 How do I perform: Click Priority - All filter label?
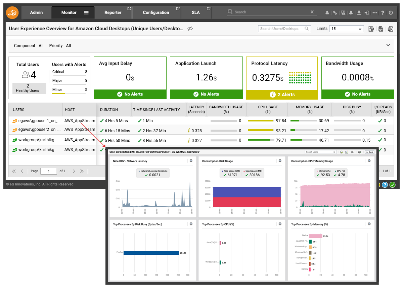click(60, 46)
